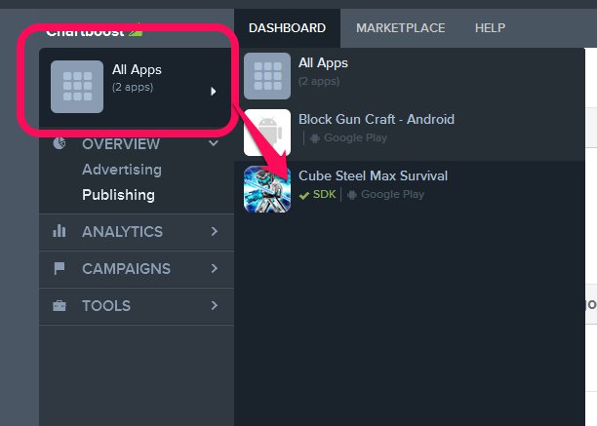Expand the ANALYTICS chevron
Viewport: 597px width, 426px height.
pyautogui.click(x=215, y=231)
